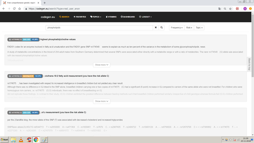Open CCleaner from the taskbar
This screenshot has height=143, width=254.
[29, 139]
